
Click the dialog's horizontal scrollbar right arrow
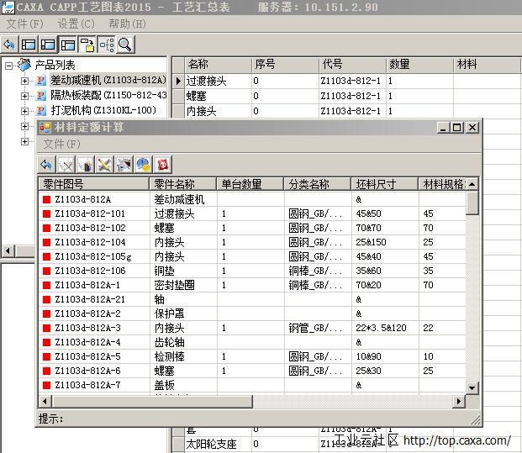click(x=459, y=402)
